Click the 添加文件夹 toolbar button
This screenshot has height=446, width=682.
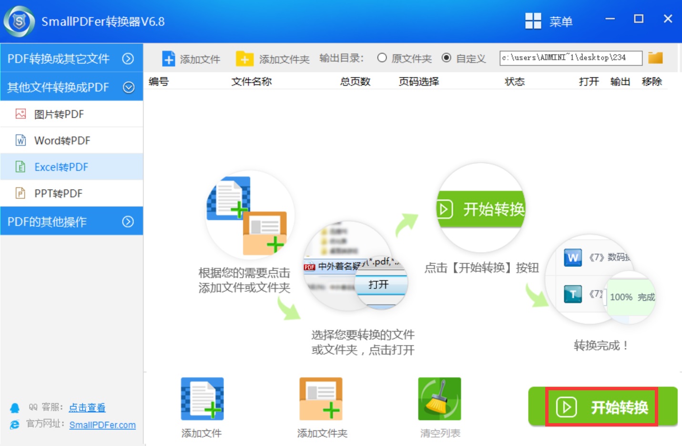[273, 59]
